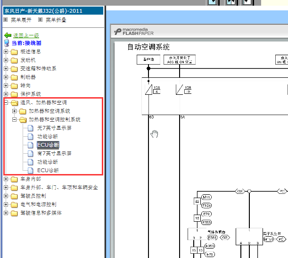Open the 有7英寸显示屏 entry
Image resolution: width=288 pixels, height=258 pixels.
[54, 153]
